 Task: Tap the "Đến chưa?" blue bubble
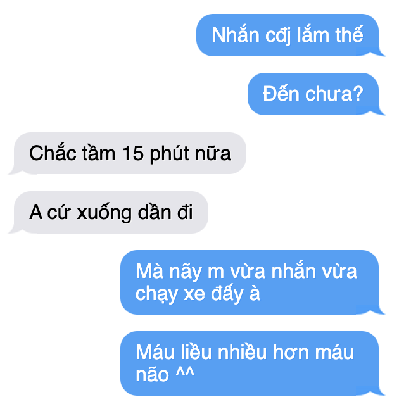coord(313,94)
